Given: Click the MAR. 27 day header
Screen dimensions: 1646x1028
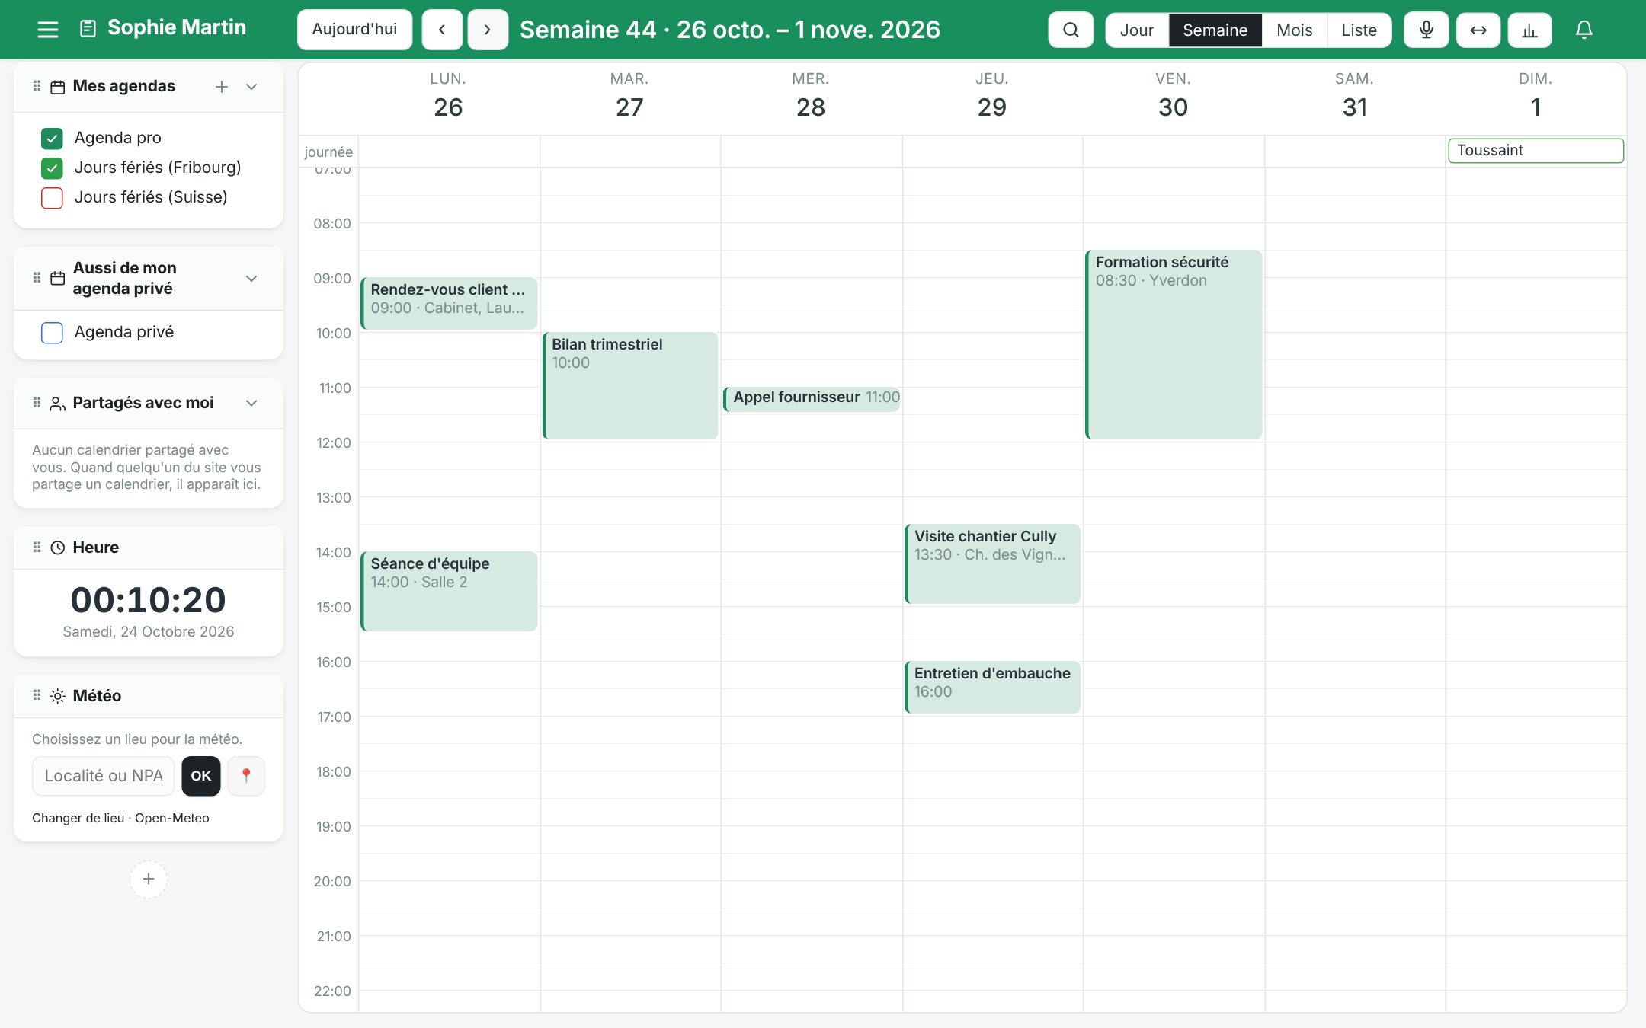Looking at the screenshot, I should [629, 95].
